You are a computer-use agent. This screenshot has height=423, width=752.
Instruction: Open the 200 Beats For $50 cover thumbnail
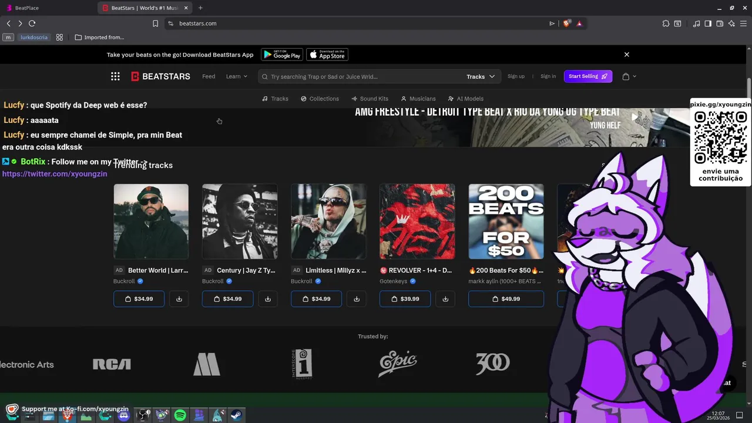click(x=506, y=221)
